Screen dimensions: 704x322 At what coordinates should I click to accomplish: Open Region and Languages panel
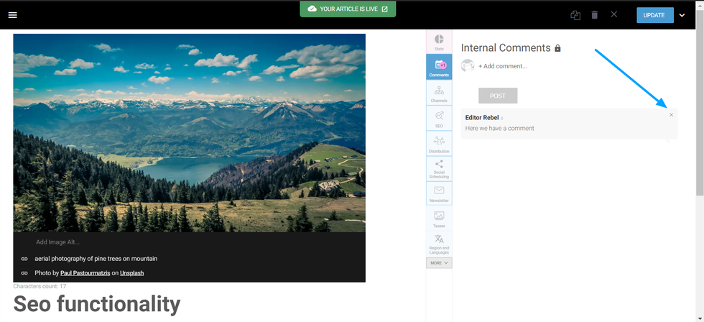(439, 244)
